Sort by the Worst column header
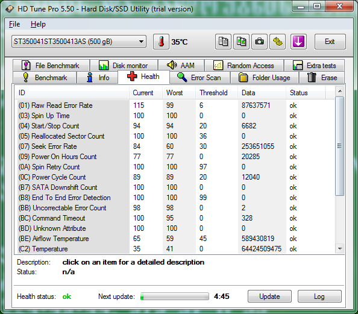 (x=179, y=93)
